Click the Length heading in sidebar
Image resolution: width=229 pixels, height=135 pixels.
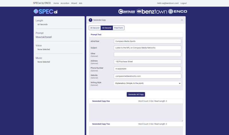[x=39, y=21]
